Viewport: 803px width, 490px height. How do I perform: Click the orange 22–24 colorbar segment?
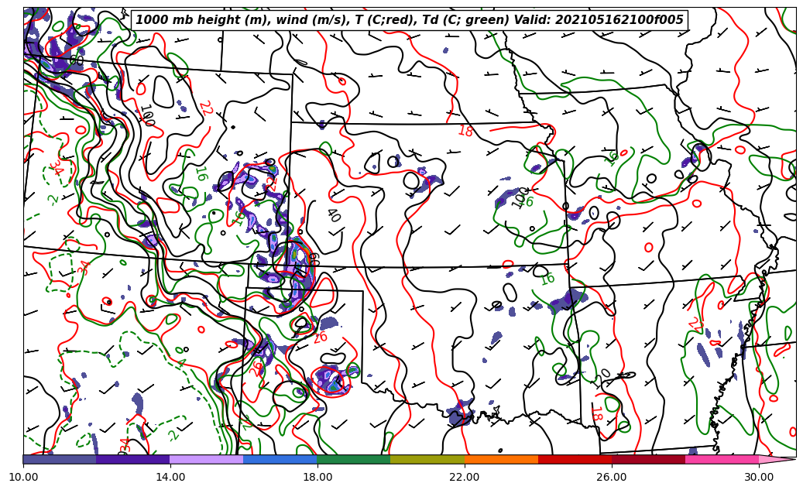coord(501,459)
